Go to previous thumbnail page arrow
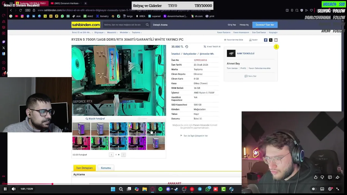The image size is (347, 195). [111, 155]
